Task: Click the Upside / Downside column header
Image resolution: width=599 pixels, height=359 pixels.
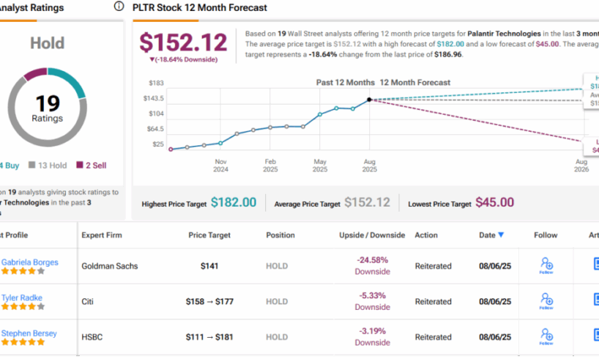Action: 372,235
